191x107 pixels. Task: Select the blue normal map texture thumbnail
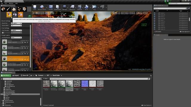pyautogui.click(x=85, y=84)
